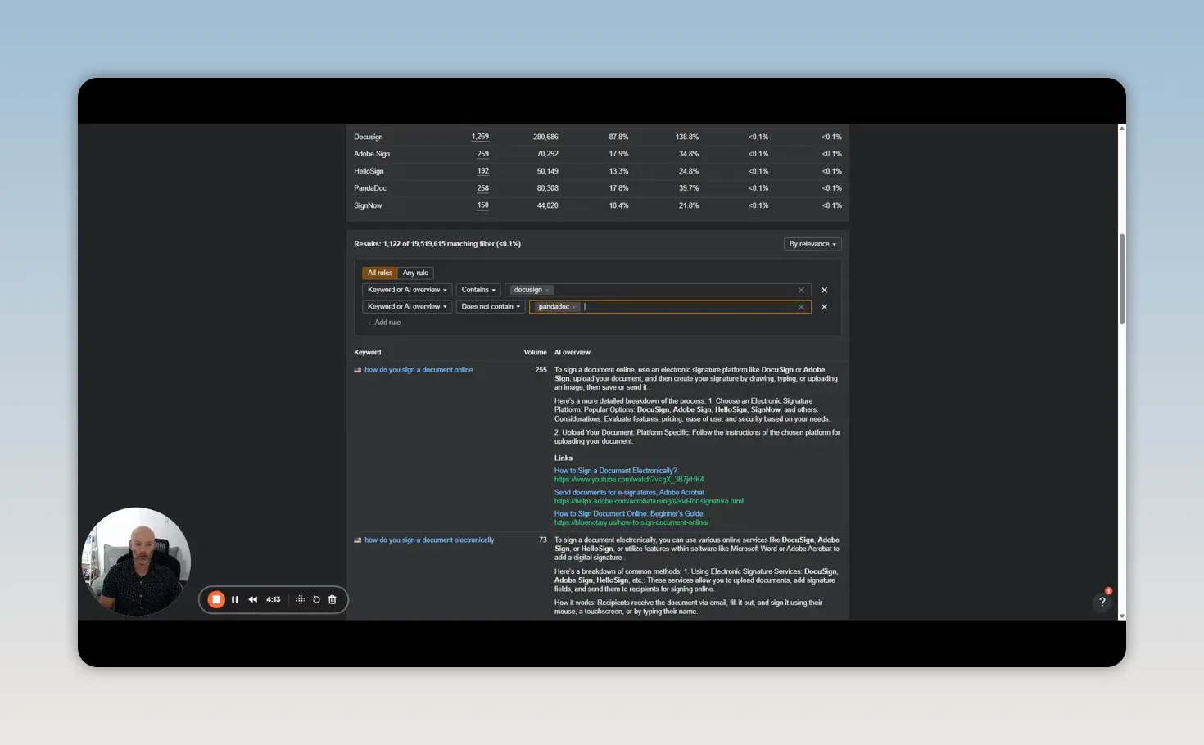The image size is (1204, 745).
Task: Open first rule's Keyword or AI overview dropdown
Action: [x=407, y=290]
